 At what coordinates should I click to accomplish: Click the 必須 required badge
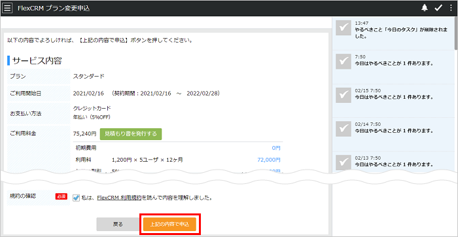click(x=62, y=196)
